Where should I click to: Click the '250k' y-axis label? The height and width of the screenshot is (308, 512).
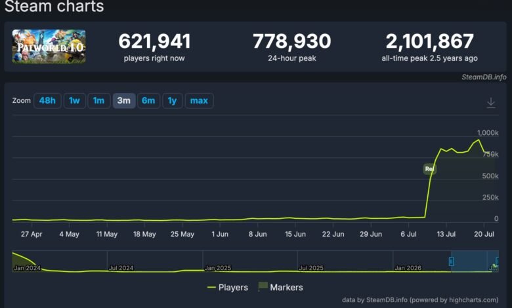(x=490, y=197)
